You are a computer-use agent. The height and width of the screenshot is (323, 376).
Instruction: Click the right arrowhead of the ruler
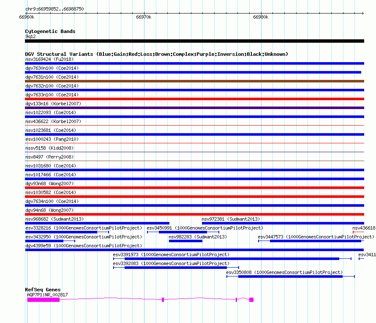(363, 13)
